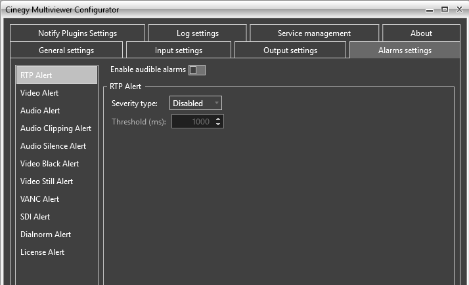Open the Notify Plugins Settings tab

coord(78,33)
